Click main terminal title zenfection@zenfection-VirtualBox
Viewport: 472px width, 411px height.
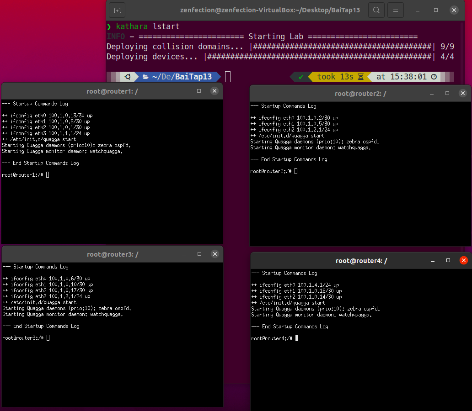coord(270,10)
